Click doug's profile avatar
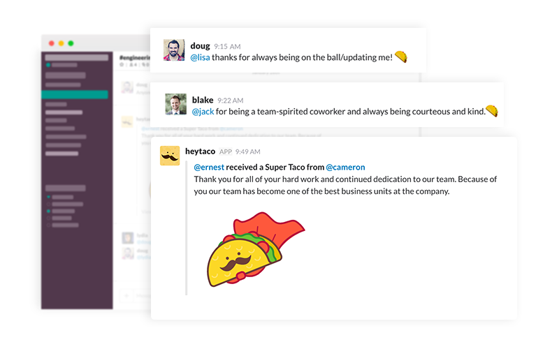Screen dimensions: 559x349 tap(174, 50)
